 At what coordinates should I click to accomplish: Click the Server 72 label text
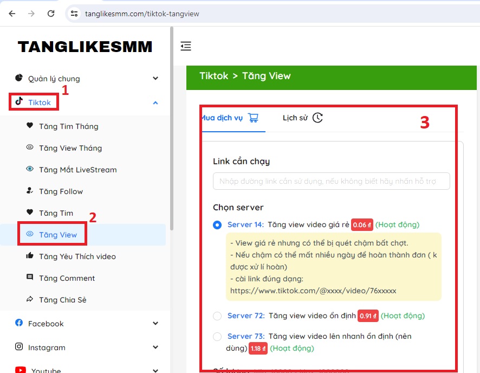[246, 316]
